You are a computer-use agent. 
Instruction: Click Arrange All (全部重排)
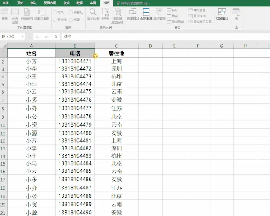click(146, 14)
